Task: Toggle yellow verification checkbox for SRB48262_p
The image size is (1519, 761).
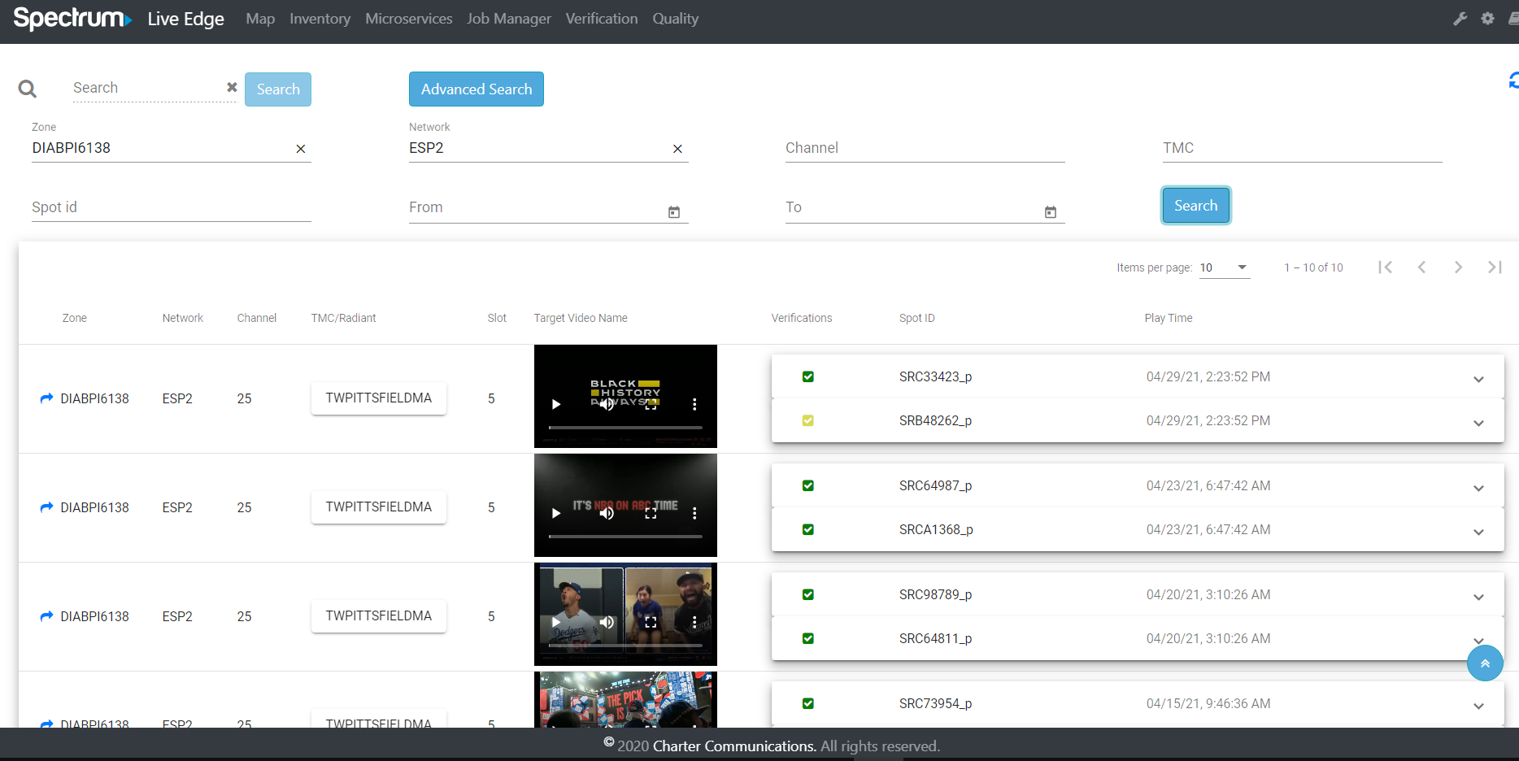Action: (808, 420)
